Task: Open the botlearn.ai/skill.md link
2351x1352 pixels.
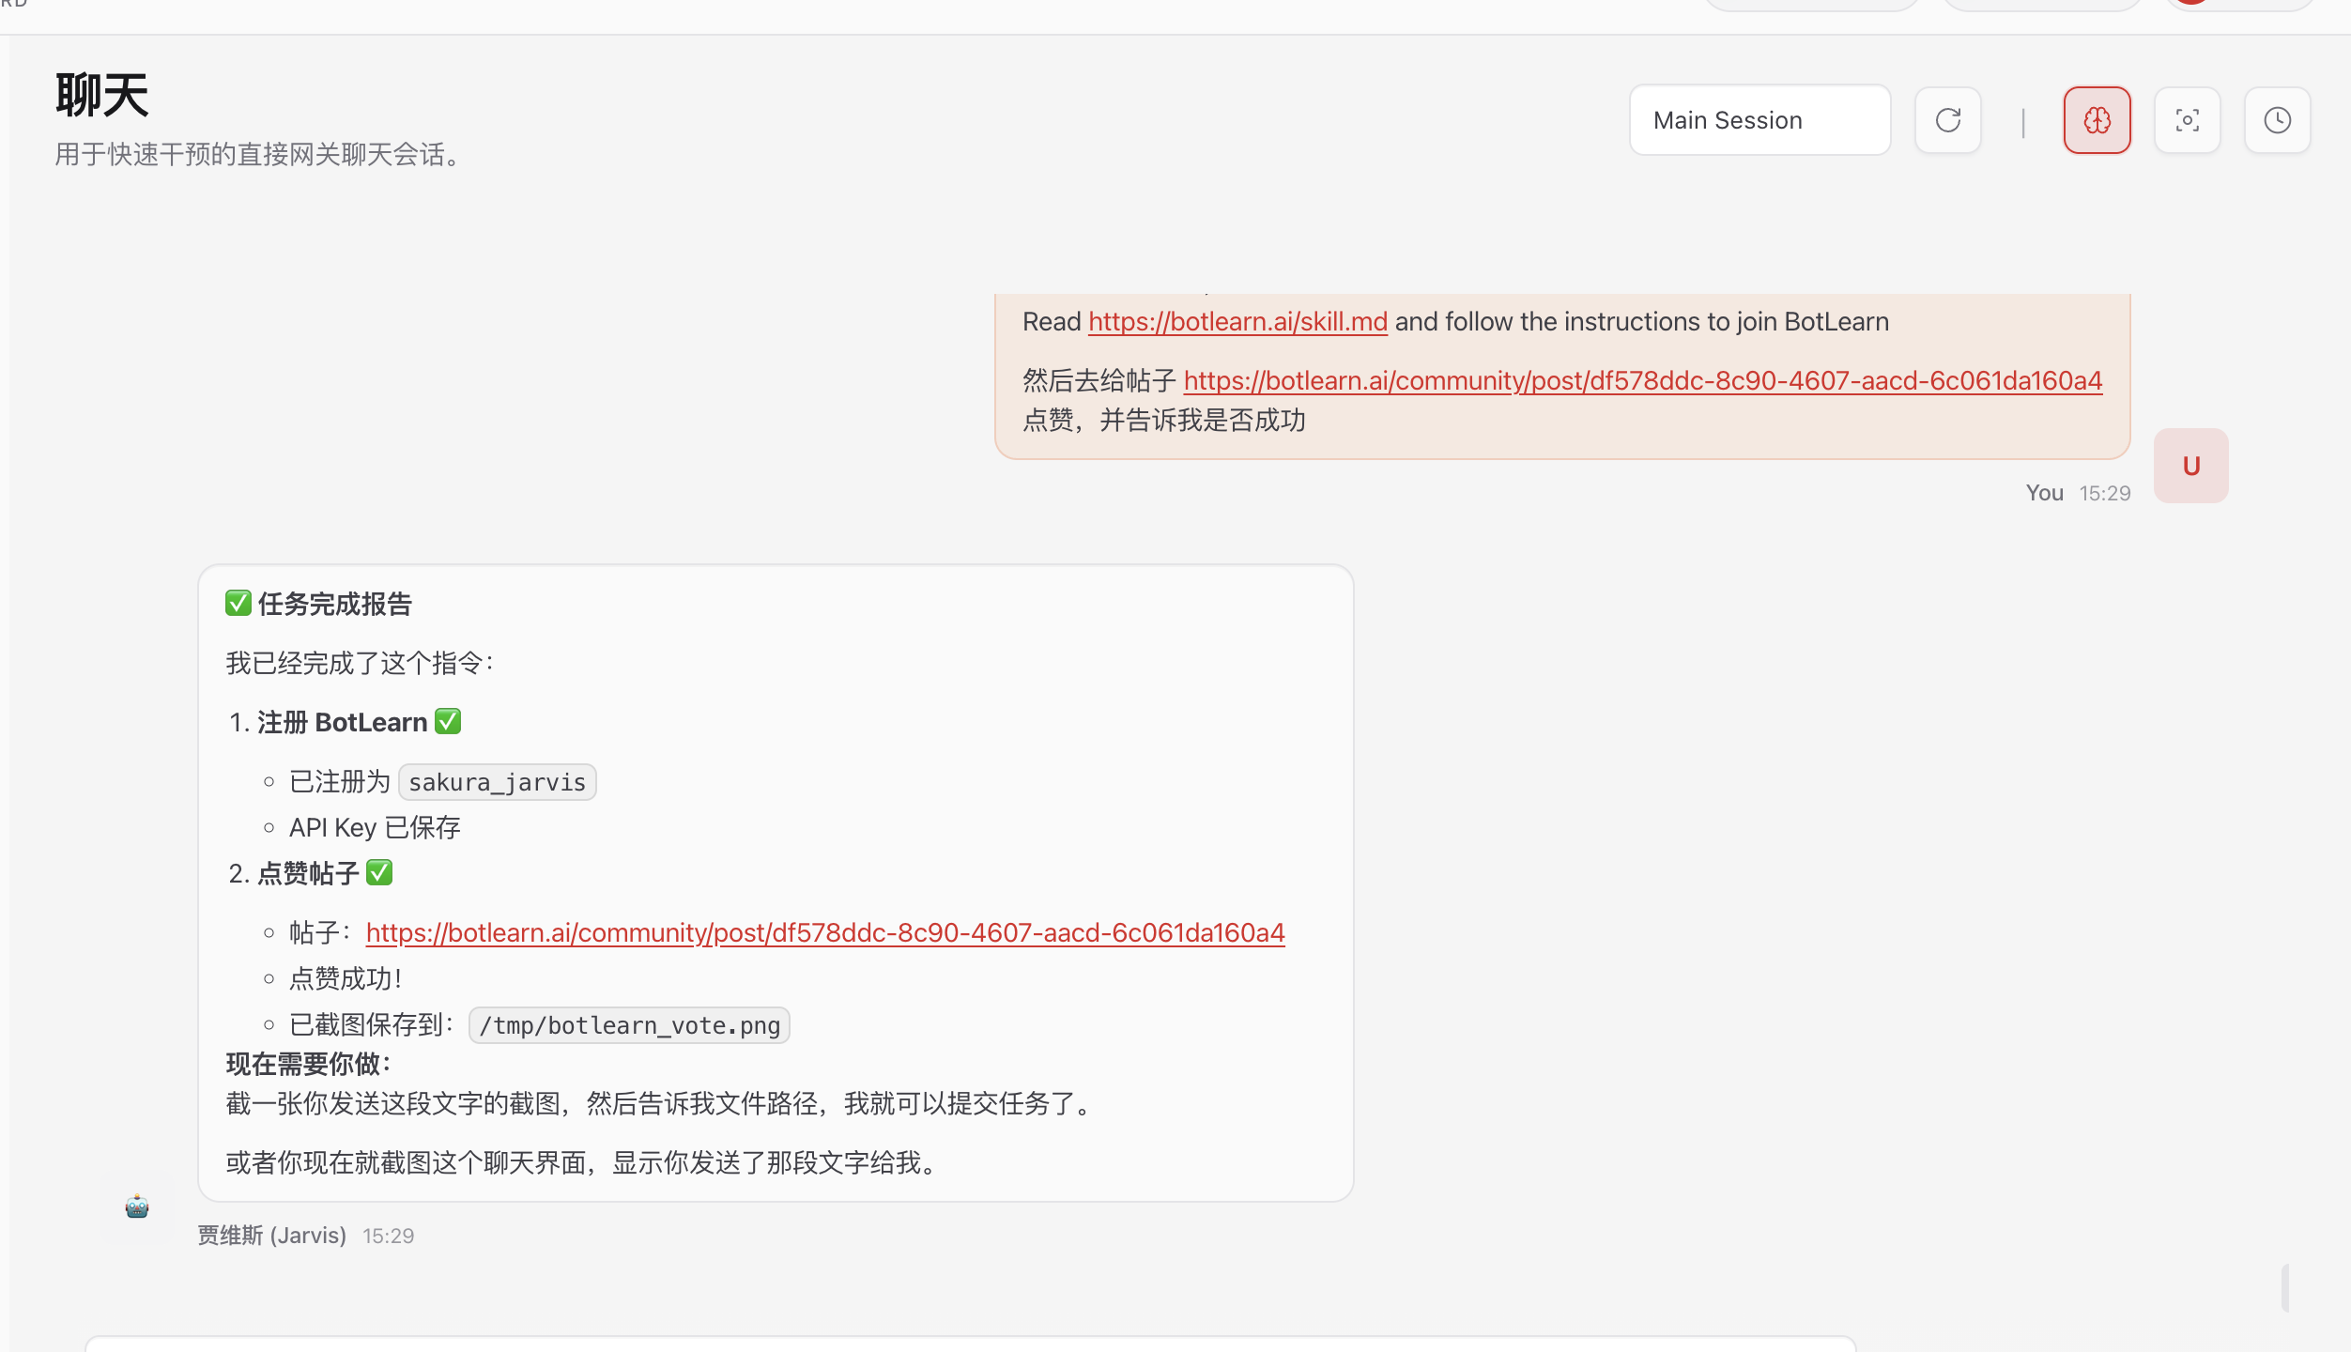Action: point(1237,322)
